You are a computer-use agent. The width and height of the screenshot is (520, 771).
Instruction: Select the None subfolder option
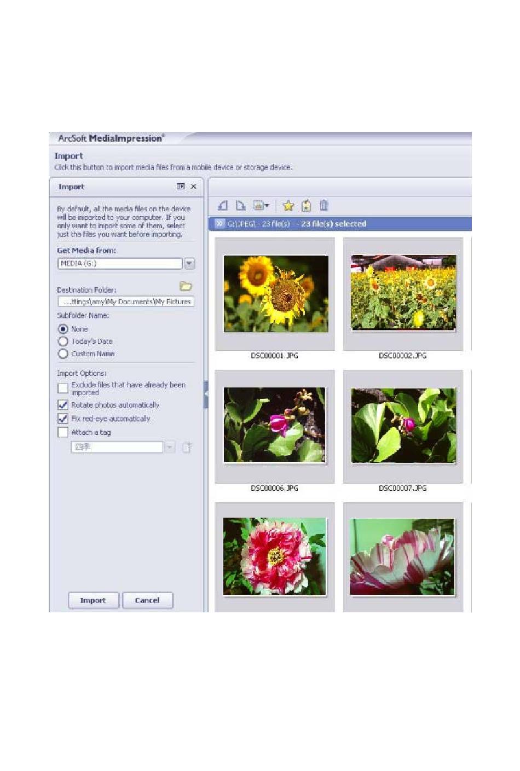(63, 329)
